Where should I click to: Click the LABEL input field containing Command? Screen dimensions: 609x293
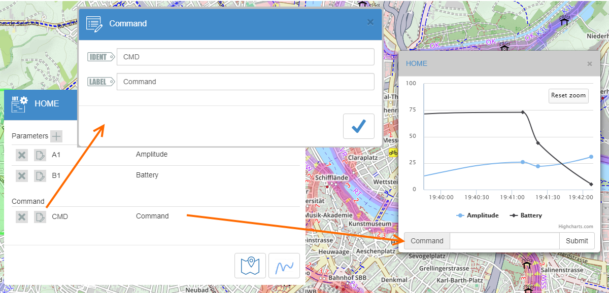[x=246, y=82]
